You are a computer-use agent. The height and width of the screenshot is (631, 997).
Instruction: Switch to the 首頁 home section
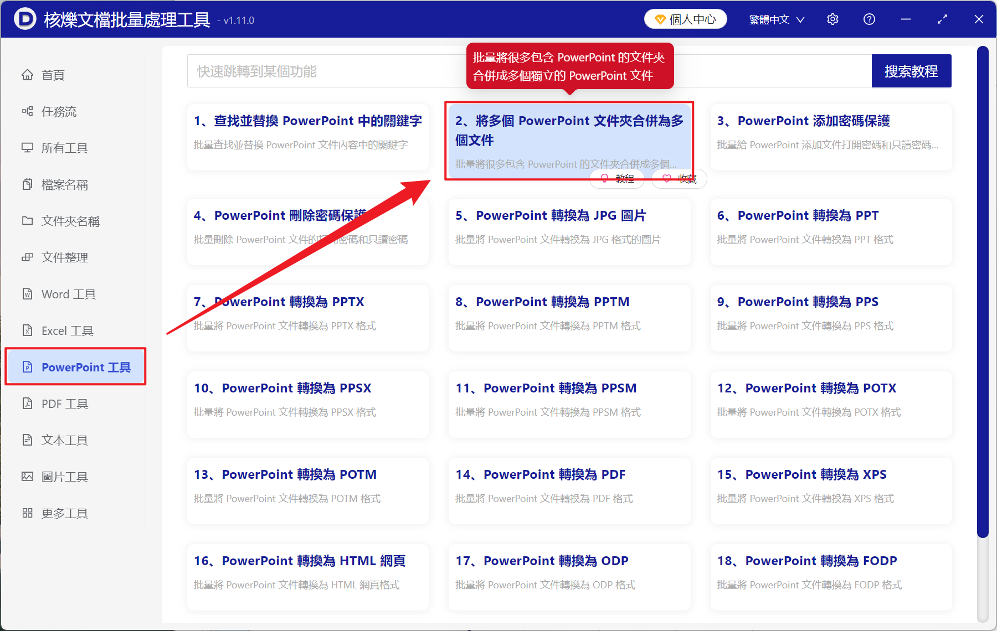click(x=53, y=75)
